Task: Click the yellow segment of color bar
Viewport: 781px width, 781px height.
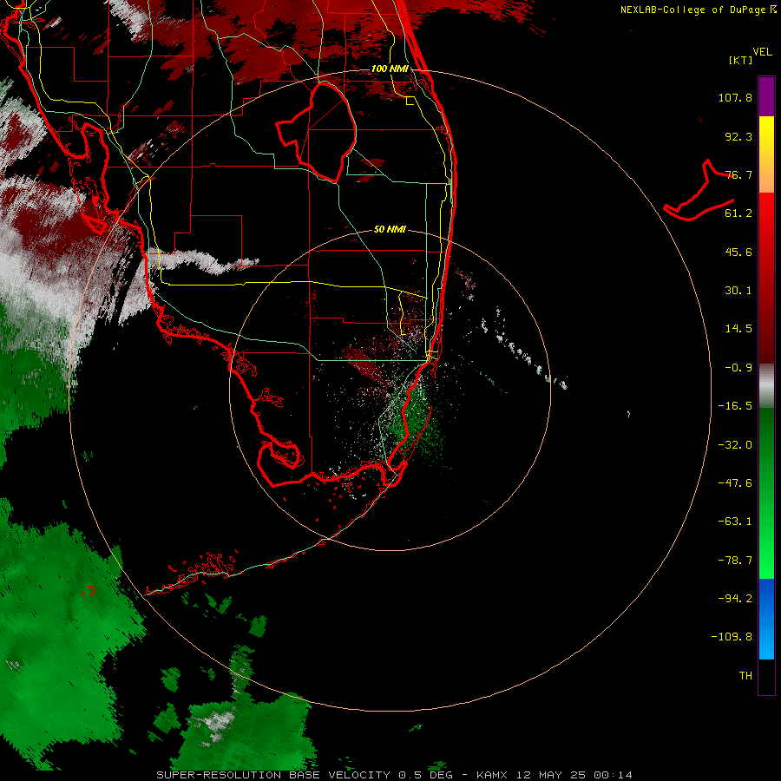Action: 766,135
